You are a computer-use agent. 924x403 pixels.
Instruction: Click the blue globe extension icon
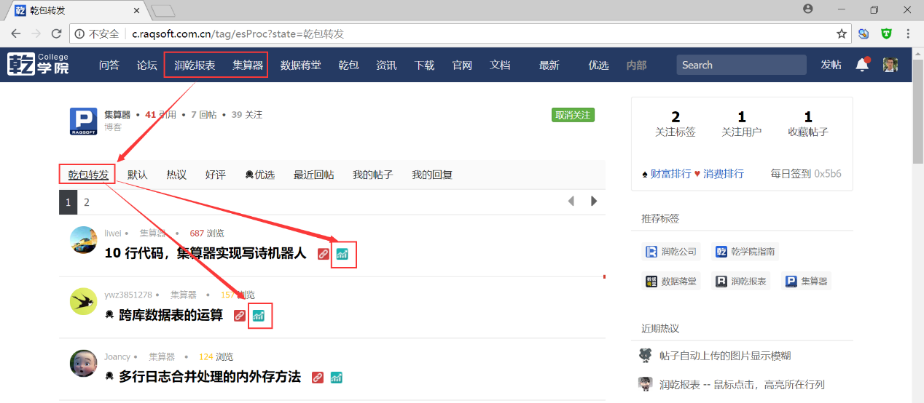864,33
